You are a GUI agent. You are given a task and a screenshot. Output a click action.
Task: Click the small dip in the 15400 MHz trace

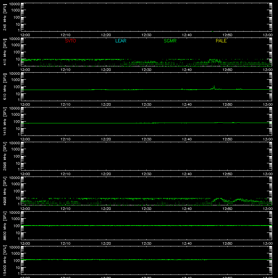click(x=205, y=260)
